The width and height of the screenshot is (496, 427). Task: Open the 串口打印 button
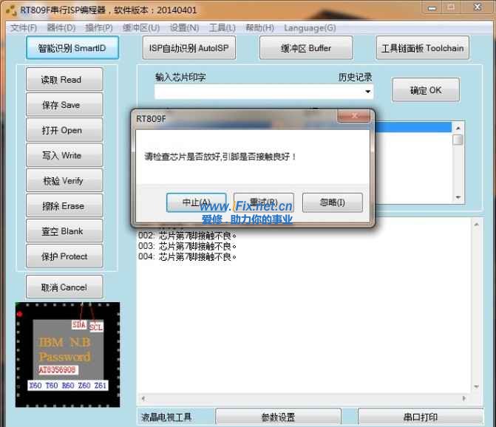coord(421,417)
